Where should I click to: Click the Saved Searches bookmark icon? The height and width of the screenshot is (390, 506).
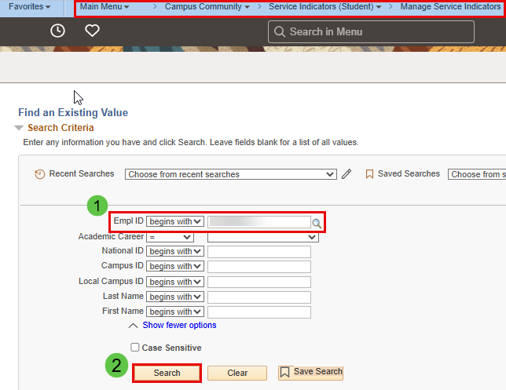coord(369,174)
